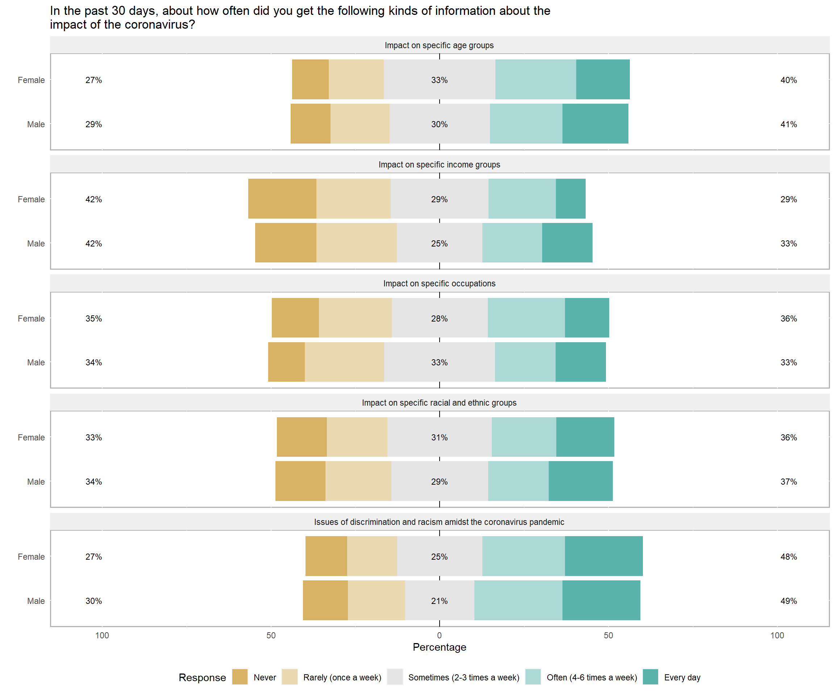This screenshot has width=835, height=696.
Task: Click the Rarely (once a week) legend swatch
Action: [289, 677]
